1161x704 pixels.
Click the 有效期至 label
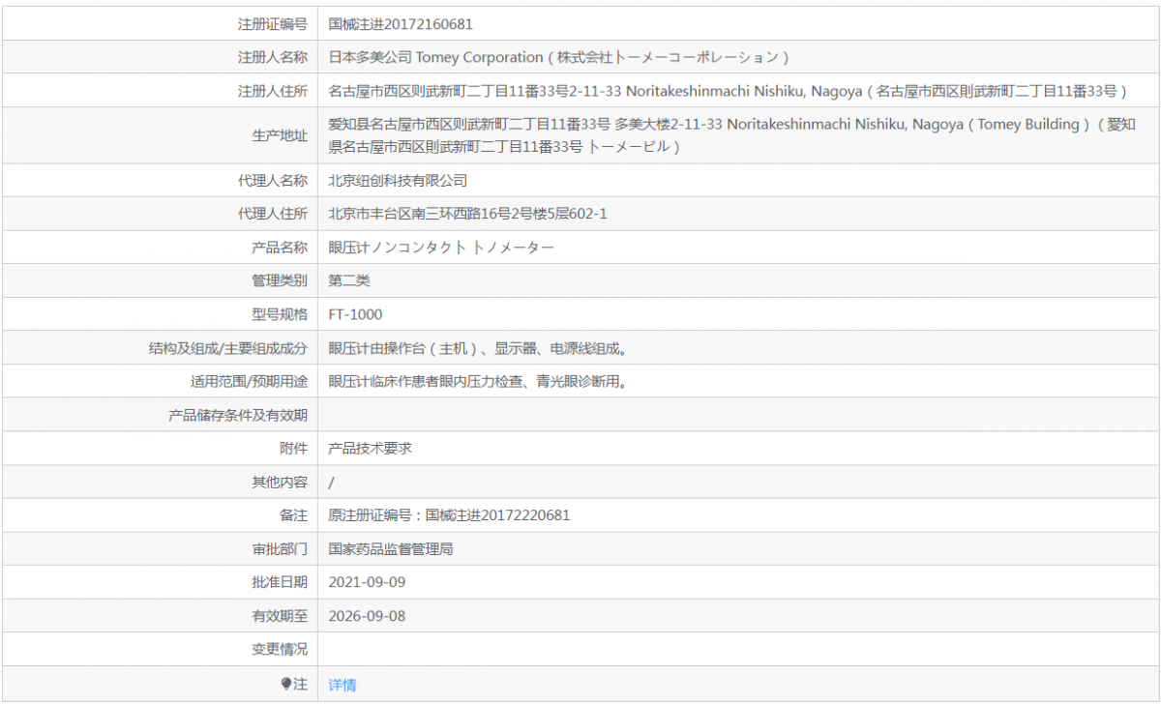(x=280, y=616)
